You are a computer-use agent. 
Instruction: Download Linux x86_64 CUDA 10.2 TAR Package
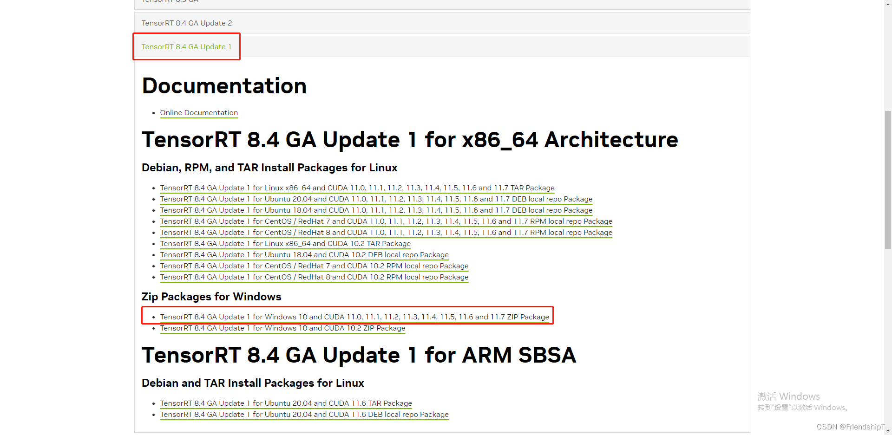pyautogui.click(x=285, y=244)
